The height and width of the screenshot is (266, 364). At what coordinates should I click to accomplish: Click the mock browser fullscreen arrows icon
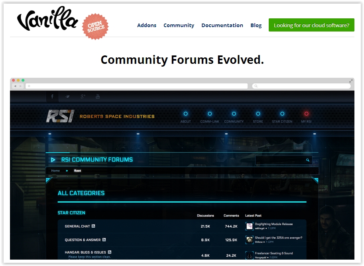351,81
